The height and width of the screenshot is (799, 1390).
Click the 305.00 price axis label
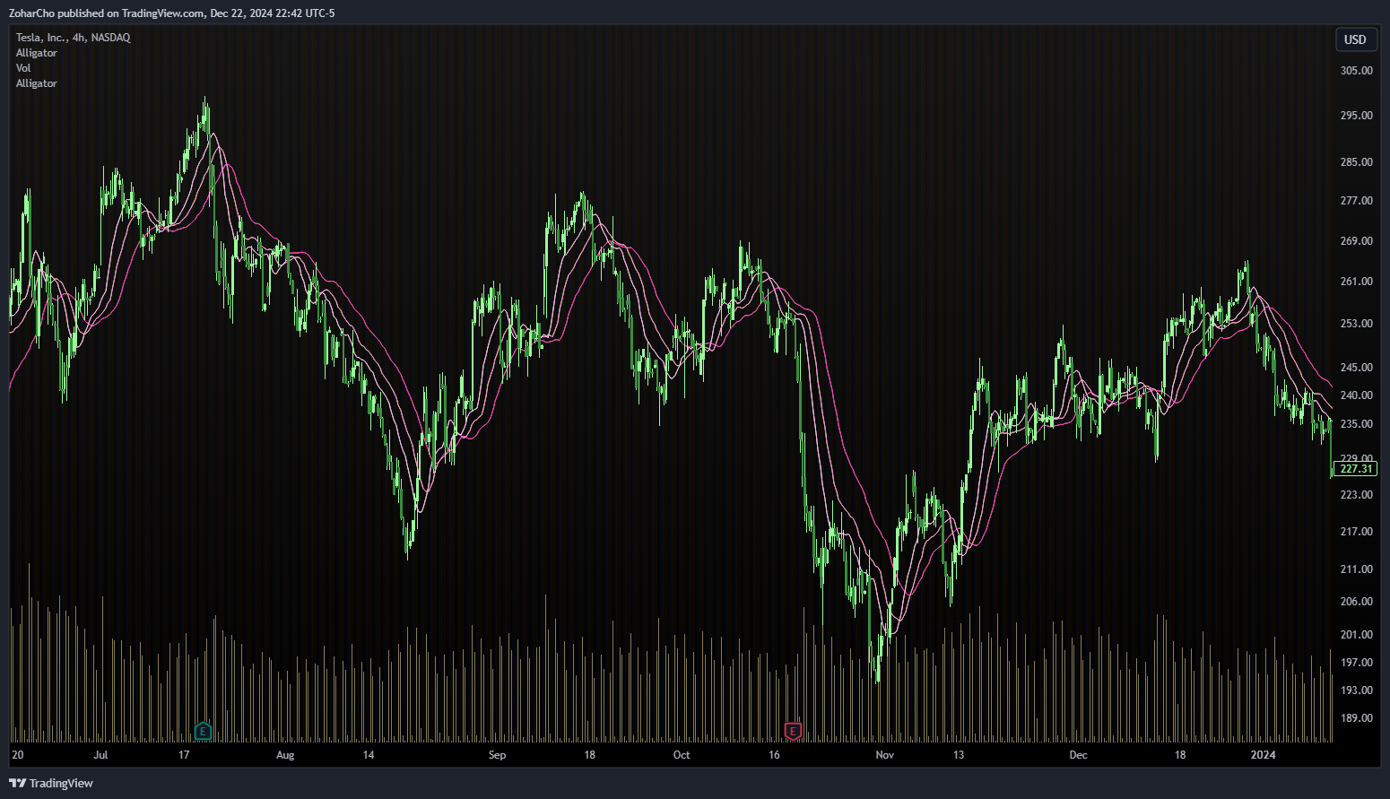1356,71
